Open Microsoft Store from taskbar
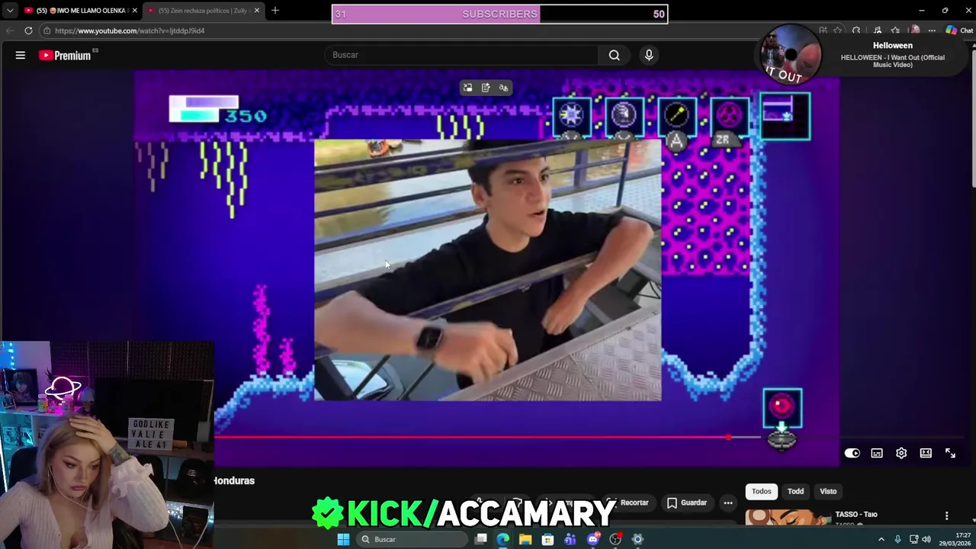This screenshot has width=976, height=549. tap(547, 539)
